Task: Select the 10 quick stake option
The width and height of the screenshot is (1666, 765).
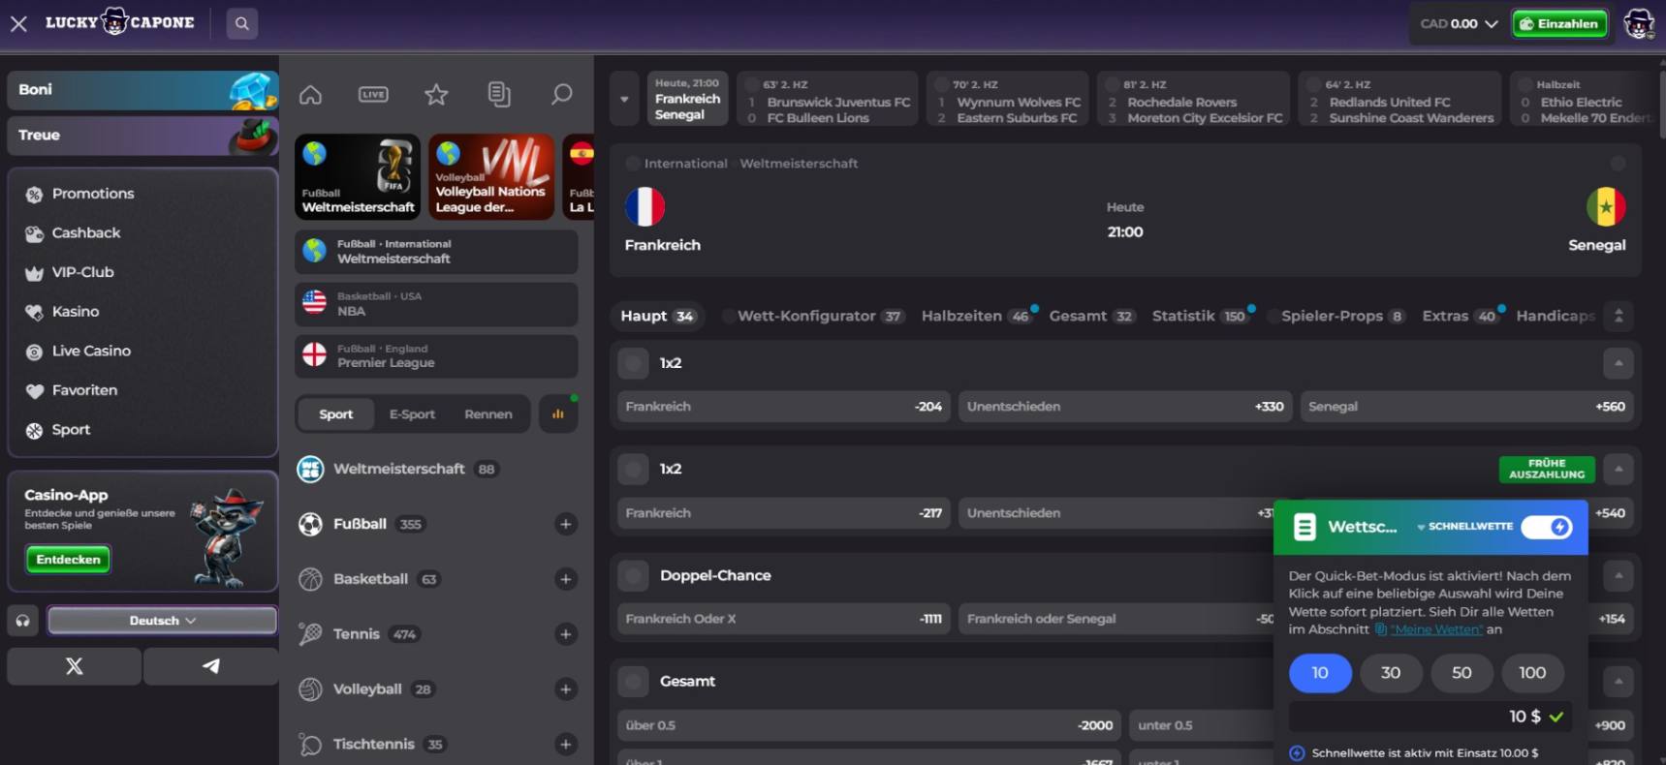Action: click(1320, 673)
